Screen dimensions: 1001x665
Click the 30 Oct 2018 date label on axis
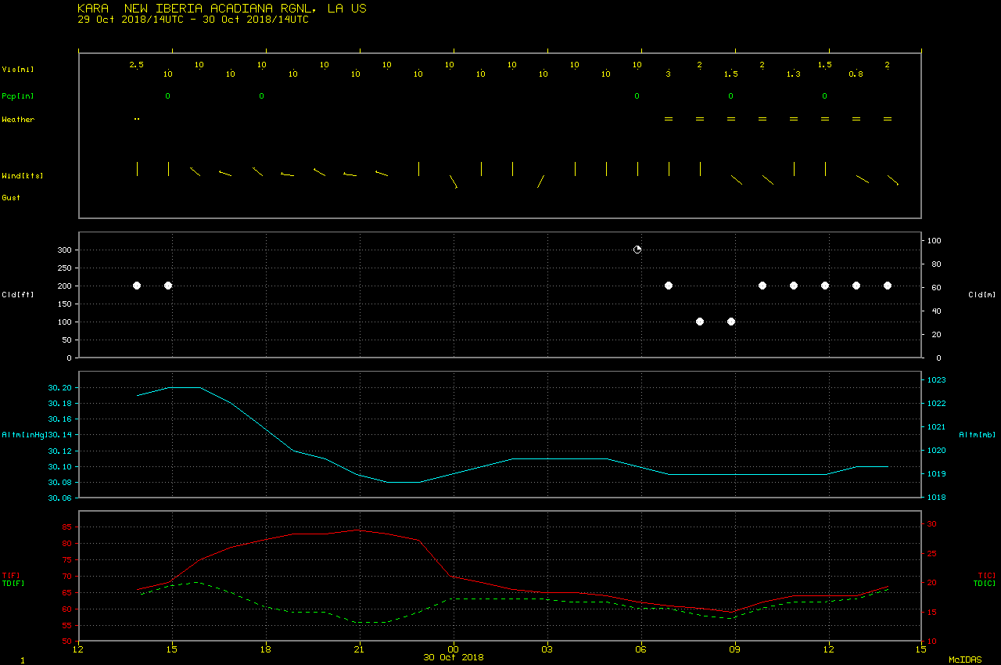[454, 658]
